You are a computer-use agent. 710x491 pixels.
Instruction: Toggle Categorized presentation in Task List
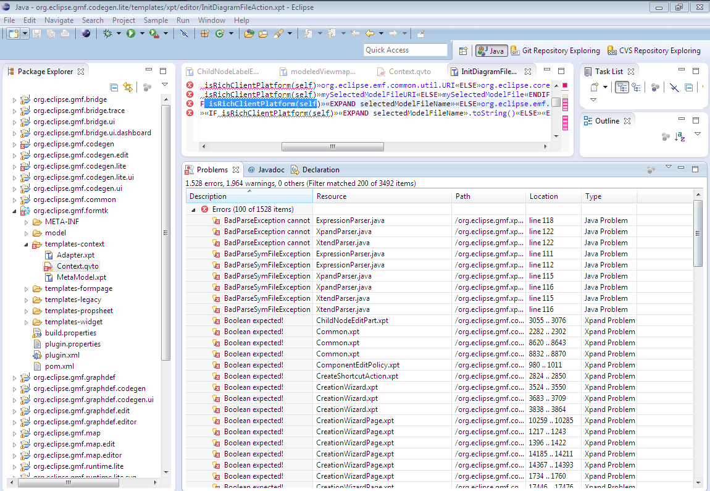[x=622, y=88]
